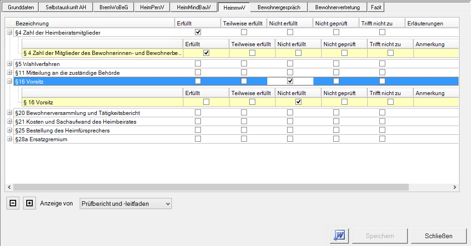Check Teilweise erfüllt for §21 Kosten und Sachaufwand
Image resolution: width=471 pixels, height=246 pixels.
point(244,121)
